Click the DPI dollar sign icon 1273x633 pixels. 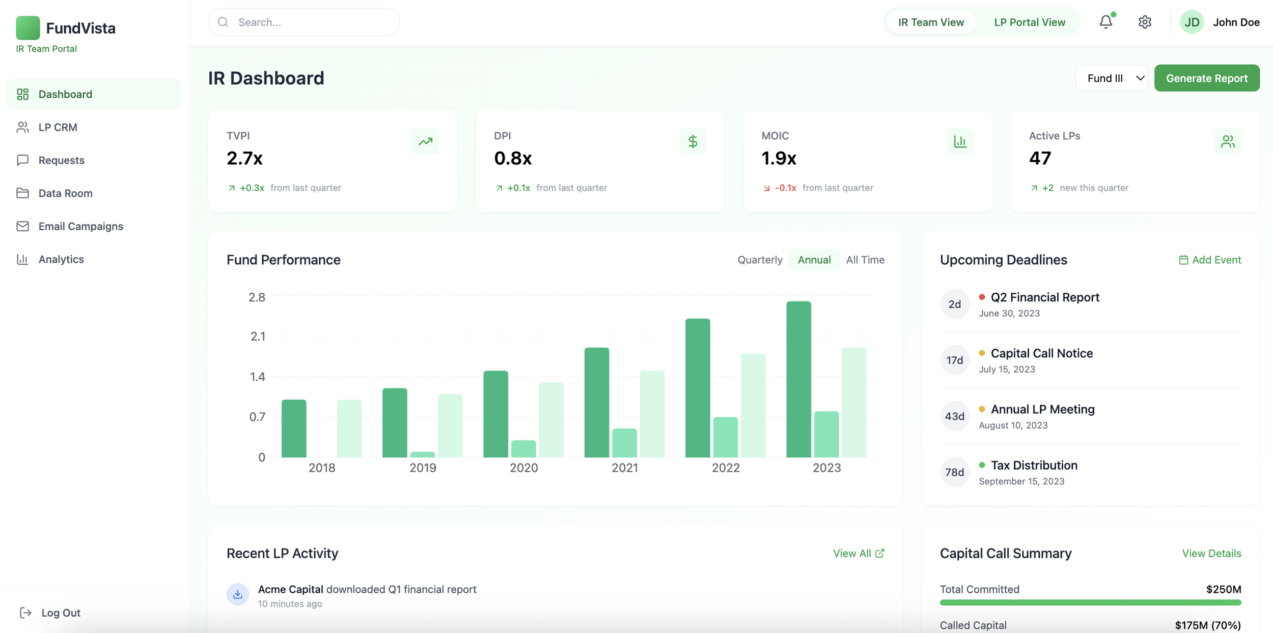click(x=693, y=142)
